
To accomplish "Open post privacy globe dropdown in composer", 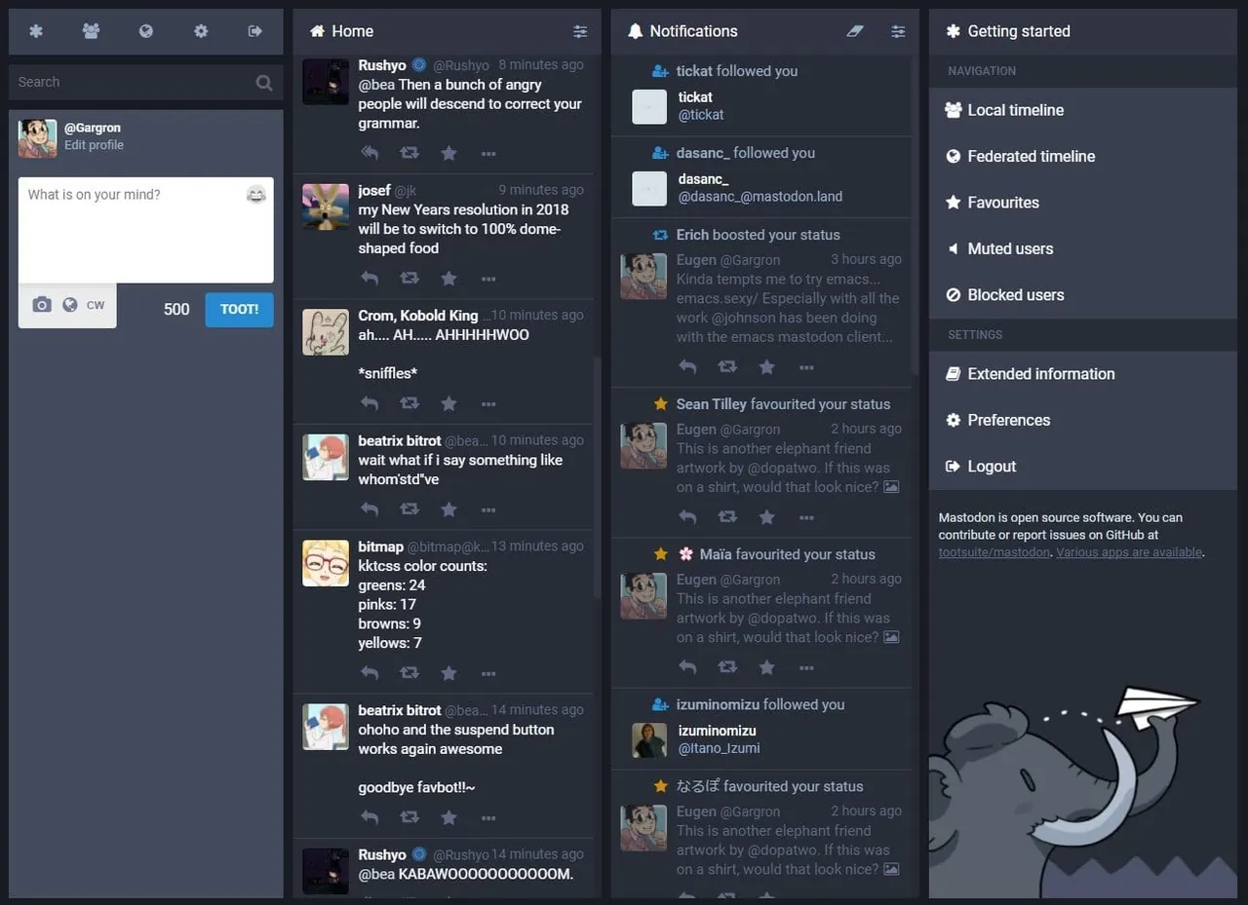I will (x=69, y=305).
